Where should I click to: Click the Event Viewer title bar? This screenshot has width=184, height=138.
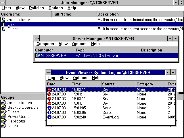(x=108, y=72)
